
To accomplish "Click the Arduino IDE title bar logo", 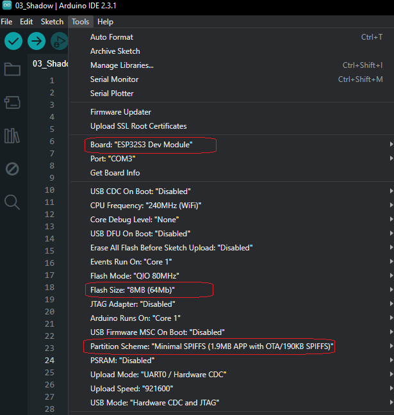I will tap(7, 5).
